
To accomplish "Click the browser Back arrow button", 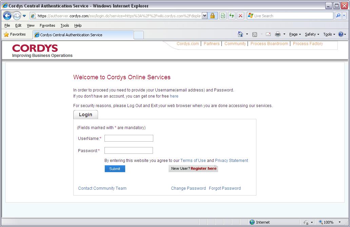I will coord(7,16).
